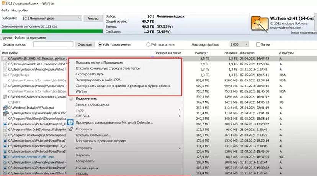Click the file icon of Win10_20H2 iso row
Screen dimensions: 317x176
[x=5, y=59]
